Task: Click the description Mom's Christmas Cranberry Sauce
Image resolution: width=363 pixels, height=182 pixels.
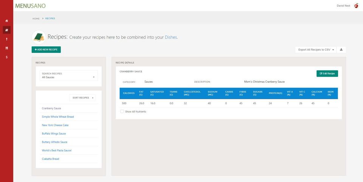Action: 264,82
